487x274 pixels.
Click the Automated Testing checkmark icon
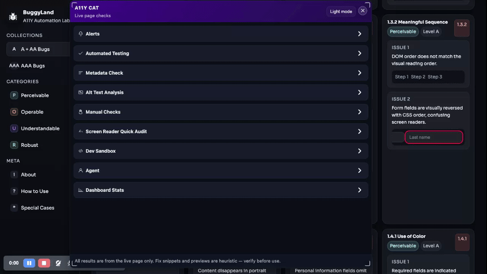coord(81,53)
